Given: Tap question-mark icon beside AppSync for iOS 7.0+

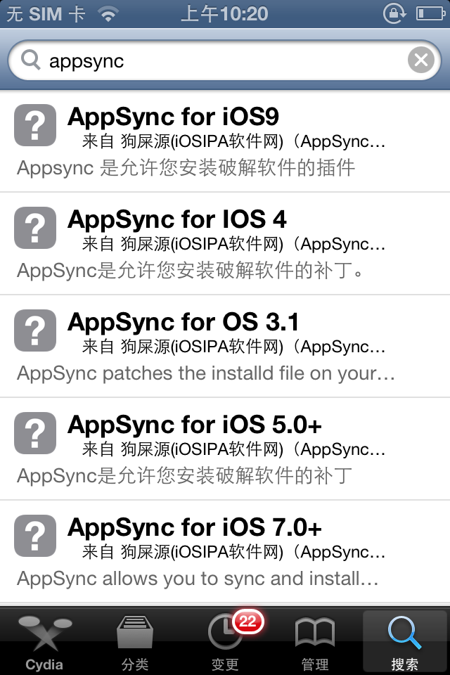Looking at the screenshot, I should (35, 536).
